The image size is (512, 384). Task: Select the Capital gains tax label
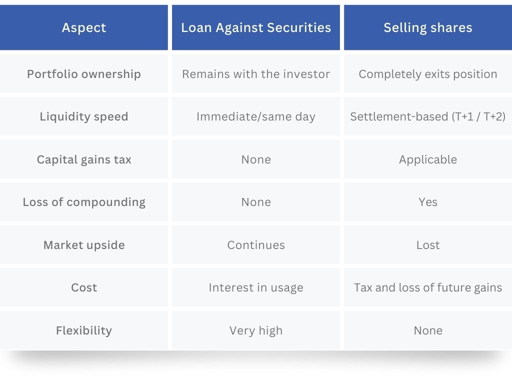(x=84, y=159)
